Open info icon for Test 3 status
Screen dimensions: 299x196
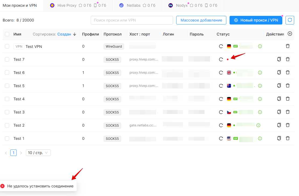260,112
